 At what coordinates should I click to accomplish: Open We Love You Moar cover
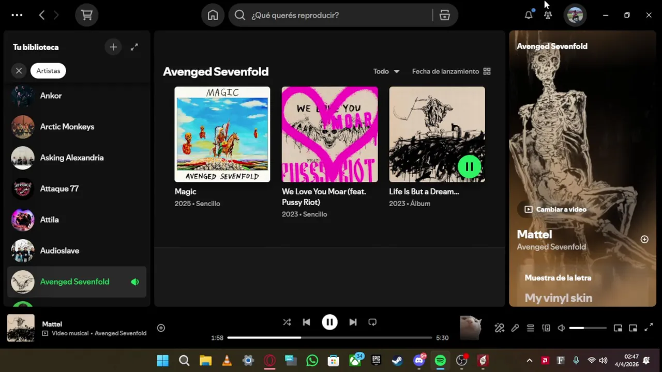(329, 134)
